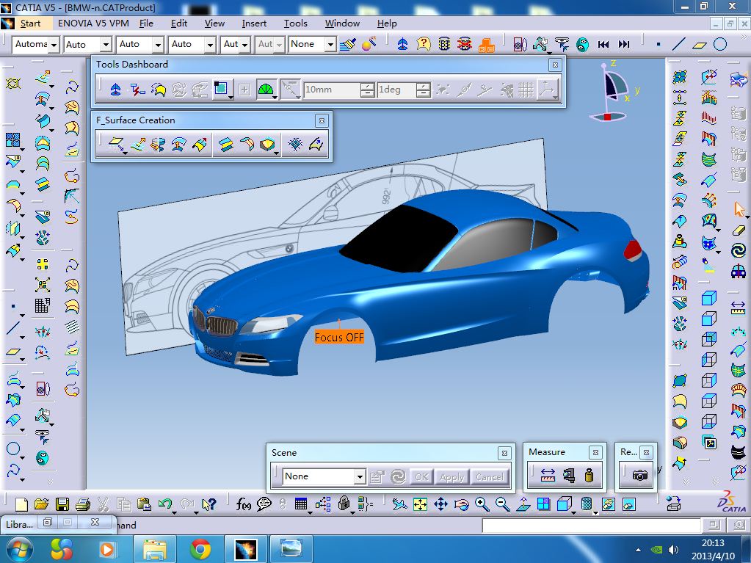
Task: Paste from clipboard with the Paste icon
Action: [144, 504]
